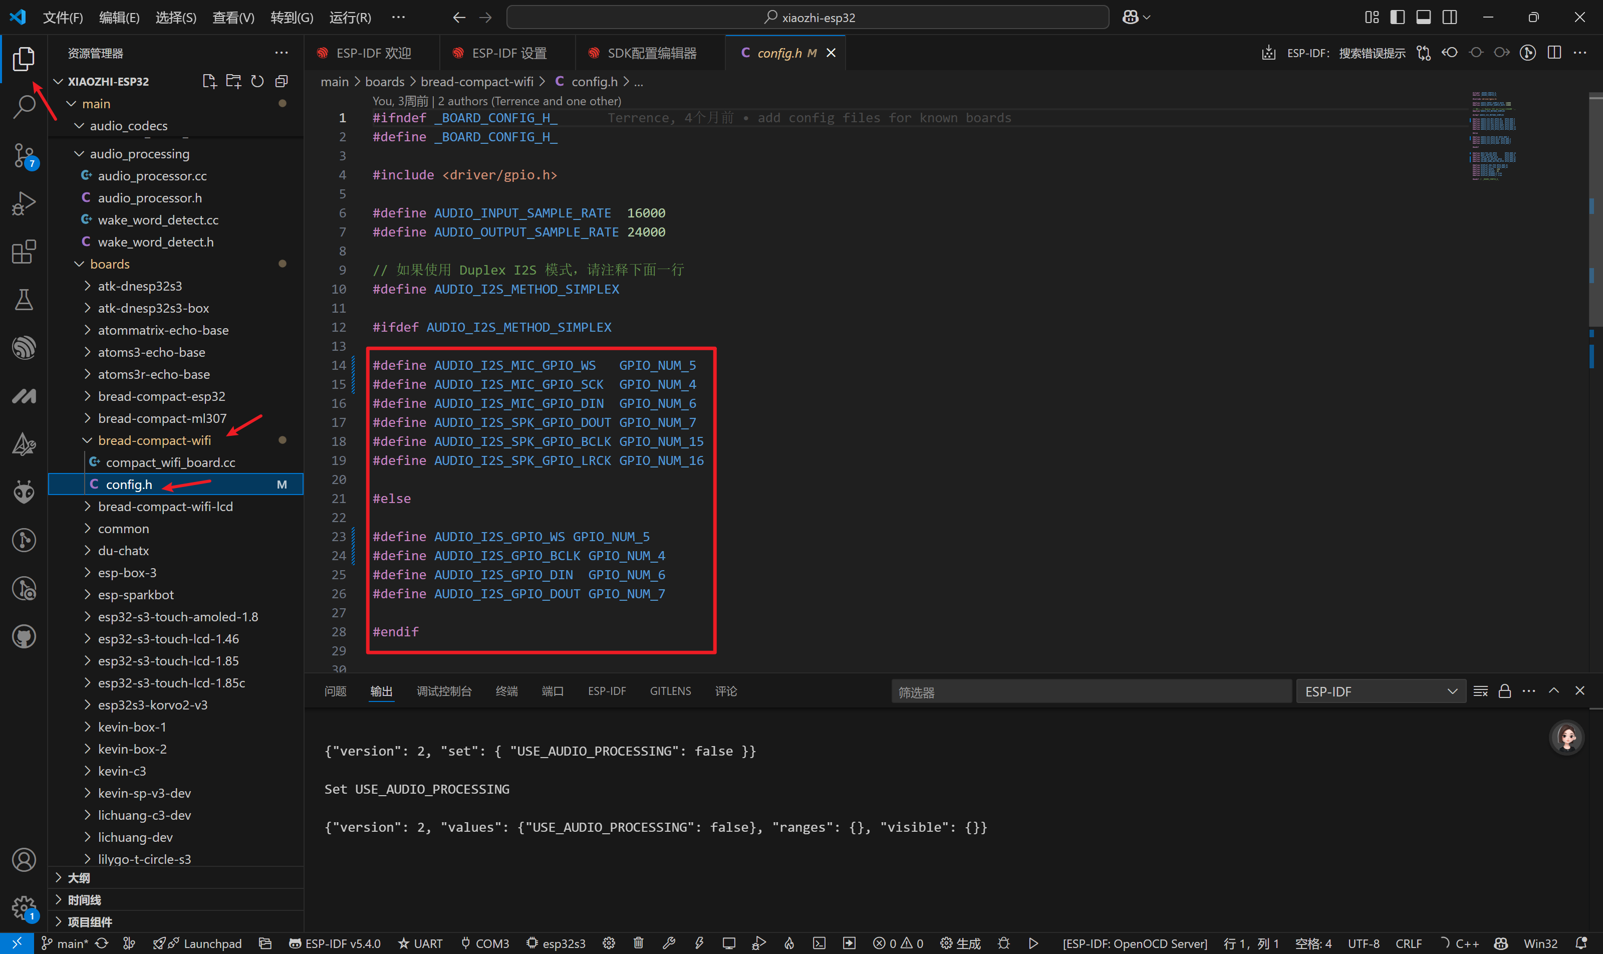Image resolution: width=1603 pixels, height=954 pixels.
Task: Click the COM3 port selector in status bar
Action: coord(485,943)
